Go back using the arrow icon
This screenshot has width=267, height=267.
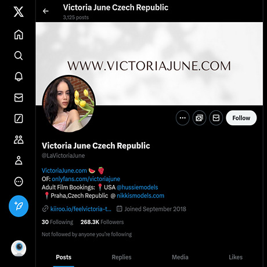46,11
